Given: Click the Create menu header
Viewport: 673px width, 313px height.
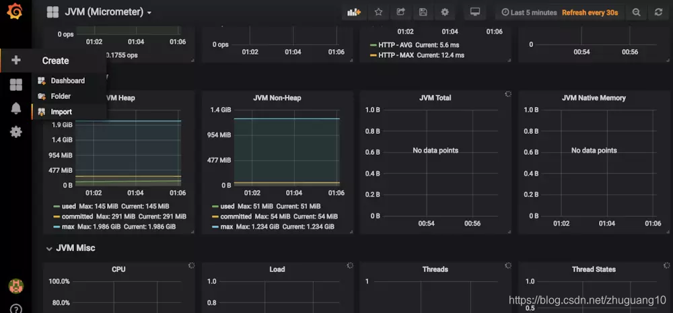Looking at the screenshot, I should (55, 61).
